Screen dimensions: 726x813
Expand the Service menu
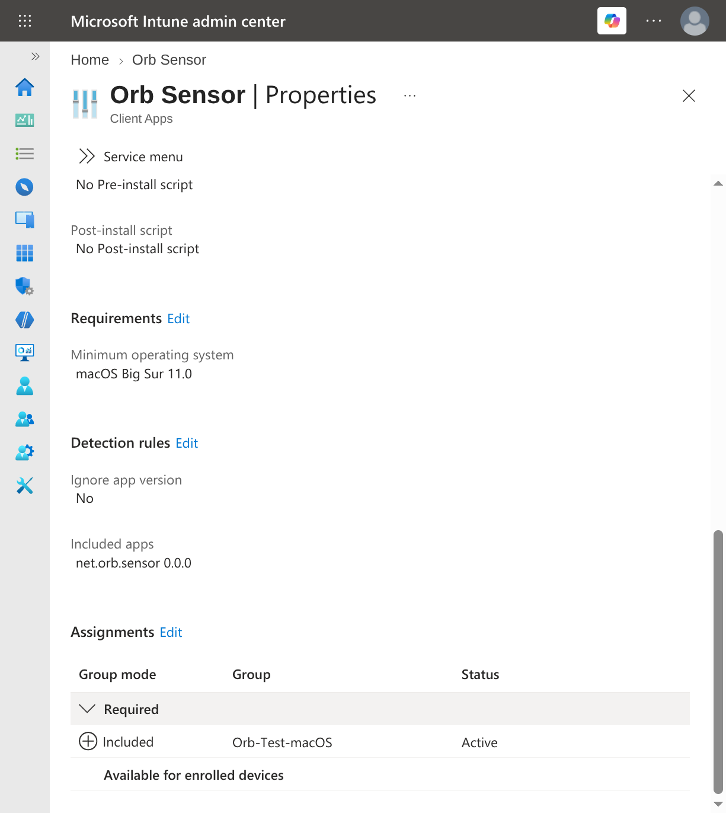[130, 157]
